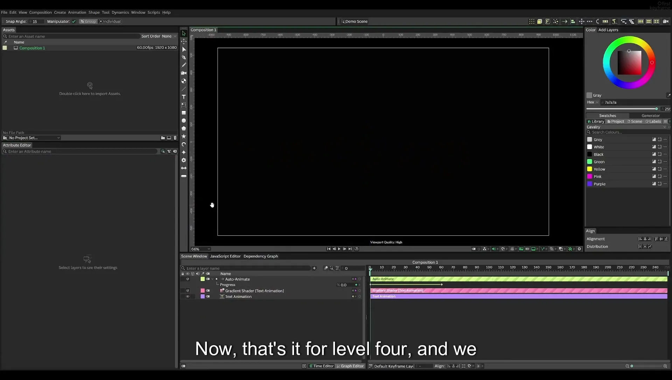
Task: Select the Polygon shape tool
Action: click(184, 129)
